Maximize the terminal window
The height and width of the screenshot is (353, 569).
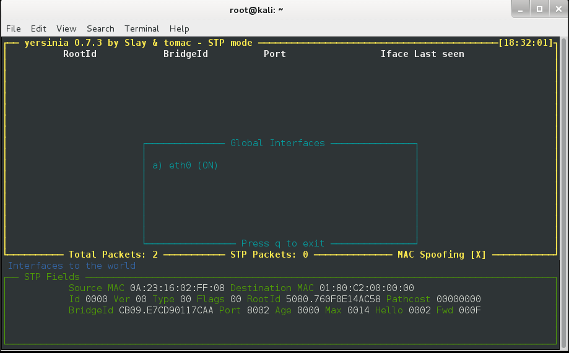tap(539, 9)
